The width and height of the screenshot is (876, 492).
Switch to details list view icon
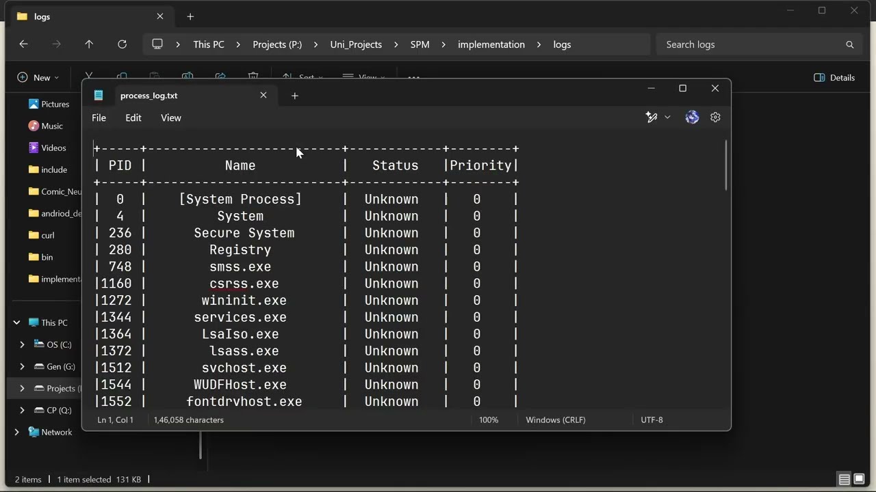click(x=845, y=479)
